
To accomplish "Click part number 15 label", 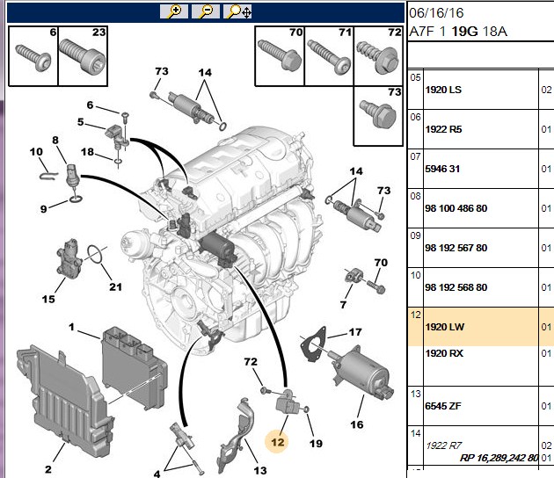I will (48, 299).
